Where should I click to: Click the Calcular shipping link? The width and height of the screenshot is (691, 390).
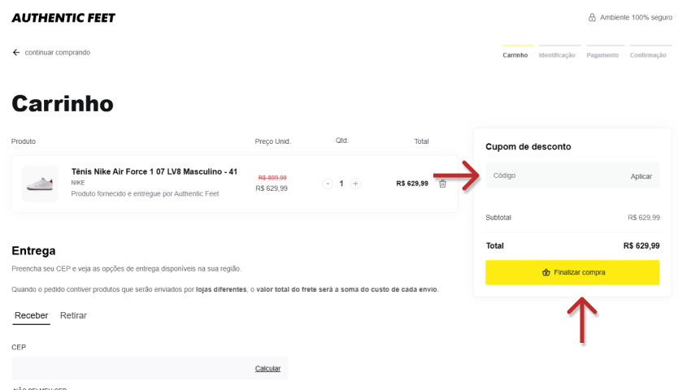pyautogui.click(x=267, y=368)
